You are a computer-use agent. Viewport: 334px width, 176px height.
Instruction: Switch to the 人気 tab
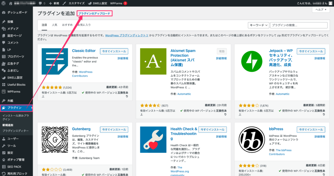54,25
